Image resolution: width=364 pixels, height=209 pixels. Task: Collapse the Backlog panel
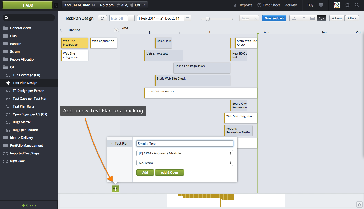point(61,30)
